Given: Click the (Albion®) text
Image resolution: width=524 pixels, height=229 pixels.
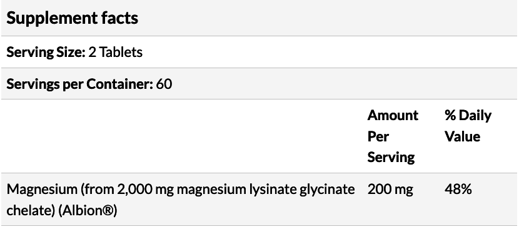Looking at the screenshot, I should (x=88, y=211).
